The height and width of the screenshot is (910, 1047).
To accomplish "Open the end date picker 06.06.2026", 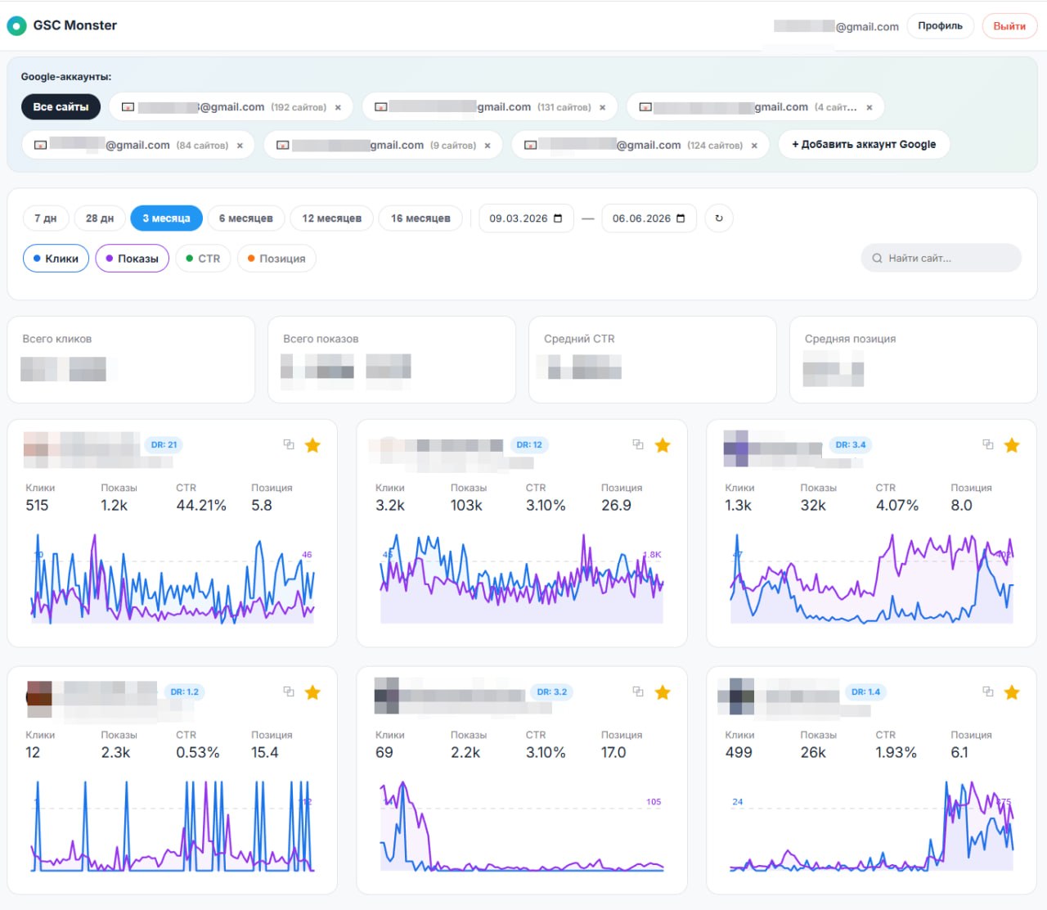I will point(649,218).
